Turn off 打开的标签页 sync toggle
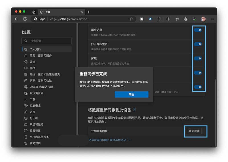This screenshot has height=162, width=228. [x=198, y=44]
